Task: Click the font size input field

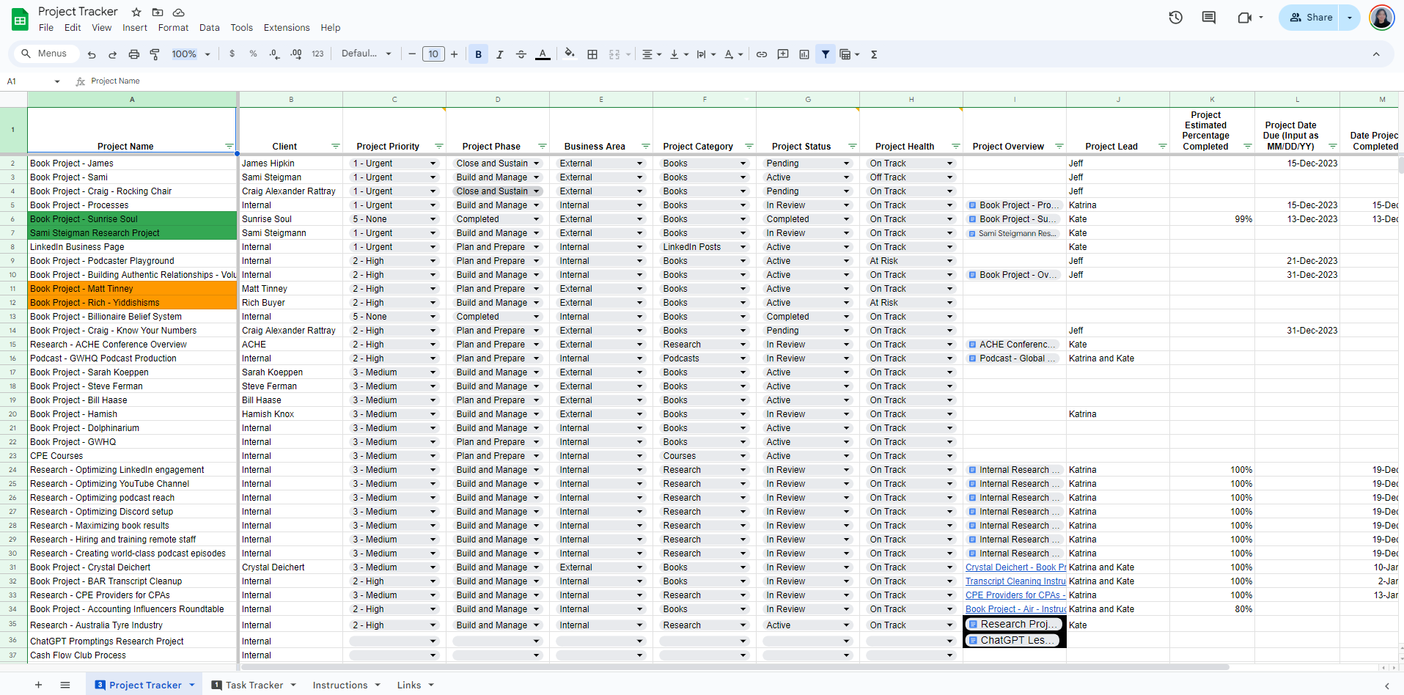Action: point(433,54)
